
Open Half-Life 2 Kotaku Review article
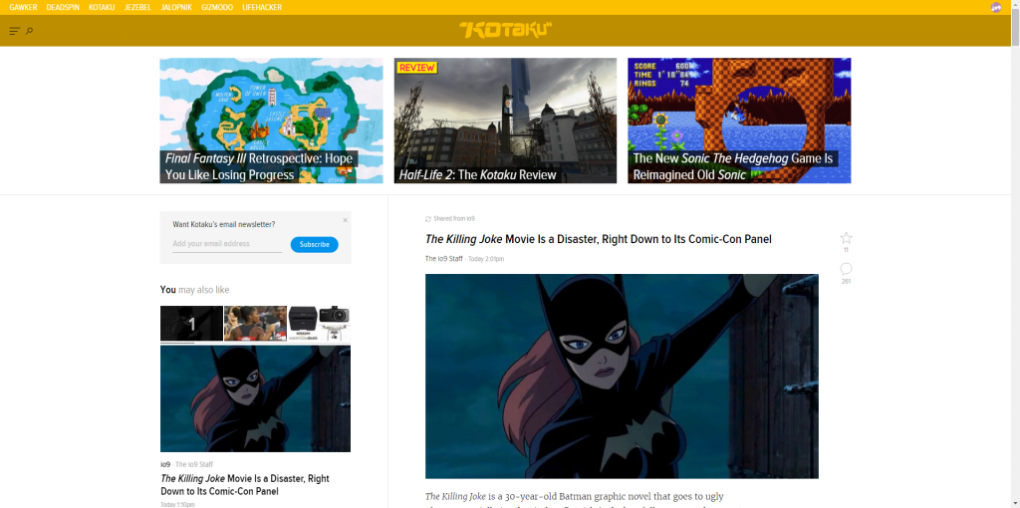(505, 121)
